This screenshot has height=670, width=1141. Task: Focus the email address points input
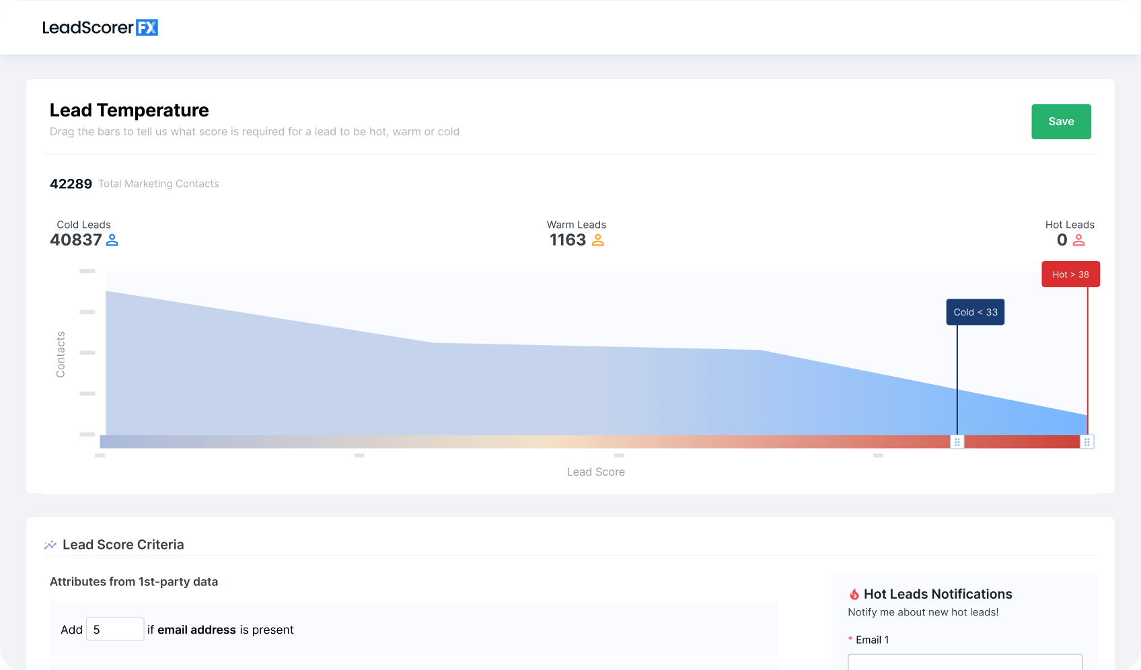point(115,630)
